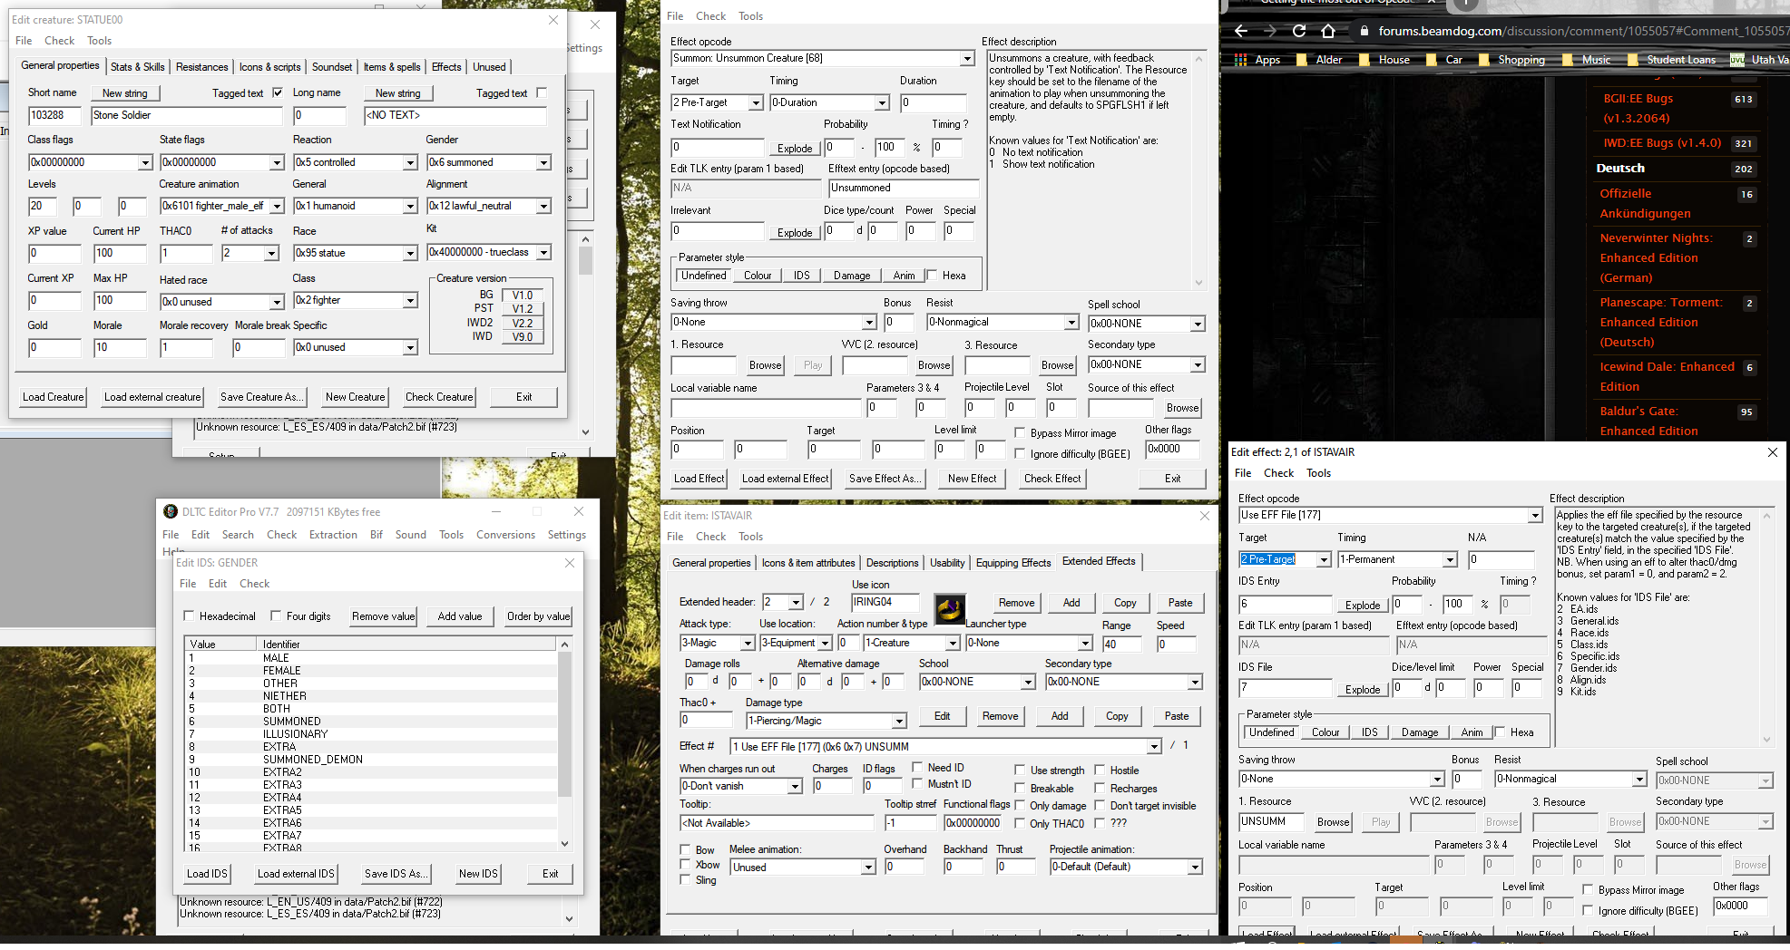Open the Conversions menu in DLTC Editor
Screen dimensions: 1790x950
point(505,535)
